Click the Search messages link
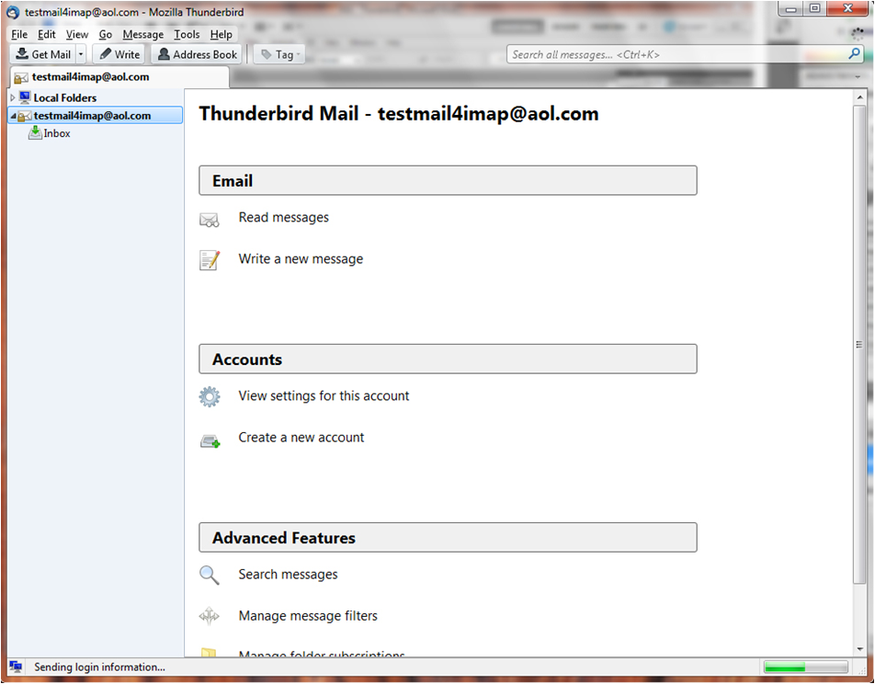 pos(288,575)
